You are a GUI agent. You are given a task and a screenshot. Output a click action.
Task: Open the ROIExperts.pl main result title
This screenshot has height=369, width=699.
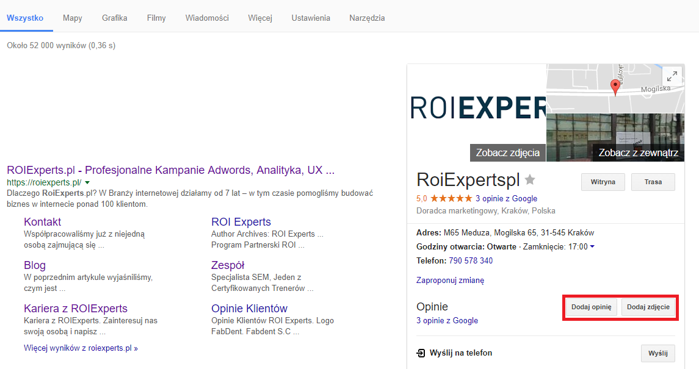pyautogui.click(x=171, y=170)
